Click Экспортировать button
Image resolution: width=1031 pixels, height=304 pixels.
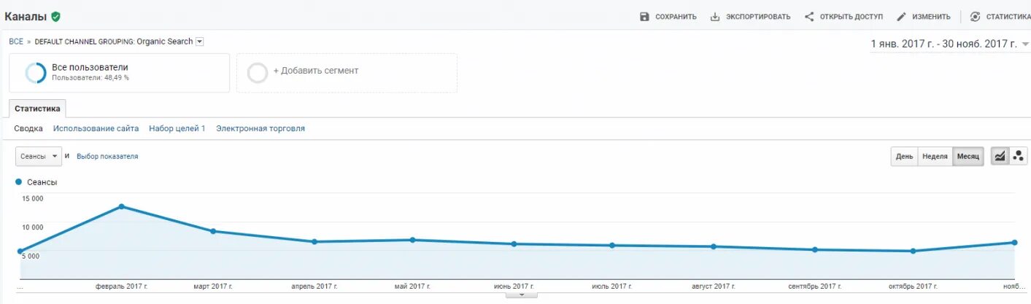(750, 17)
